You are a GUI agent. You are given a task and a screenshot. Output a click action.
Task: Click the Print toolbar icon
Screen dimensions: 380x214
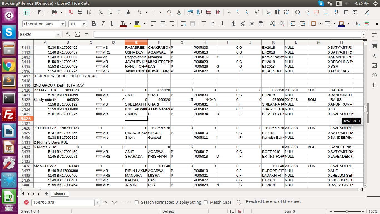click(80, 12)
